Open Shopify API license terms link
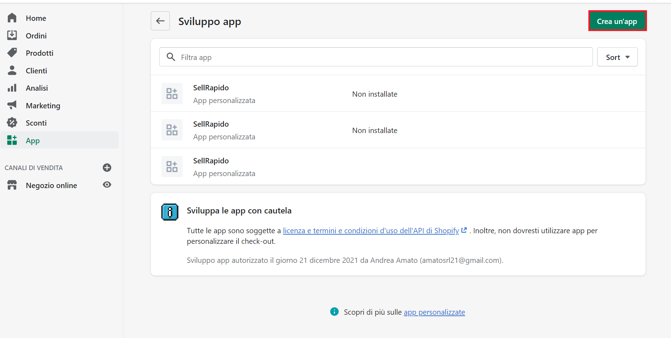Image resolution: width=671 pixels, height=338 pixels. tap(371, 230)
